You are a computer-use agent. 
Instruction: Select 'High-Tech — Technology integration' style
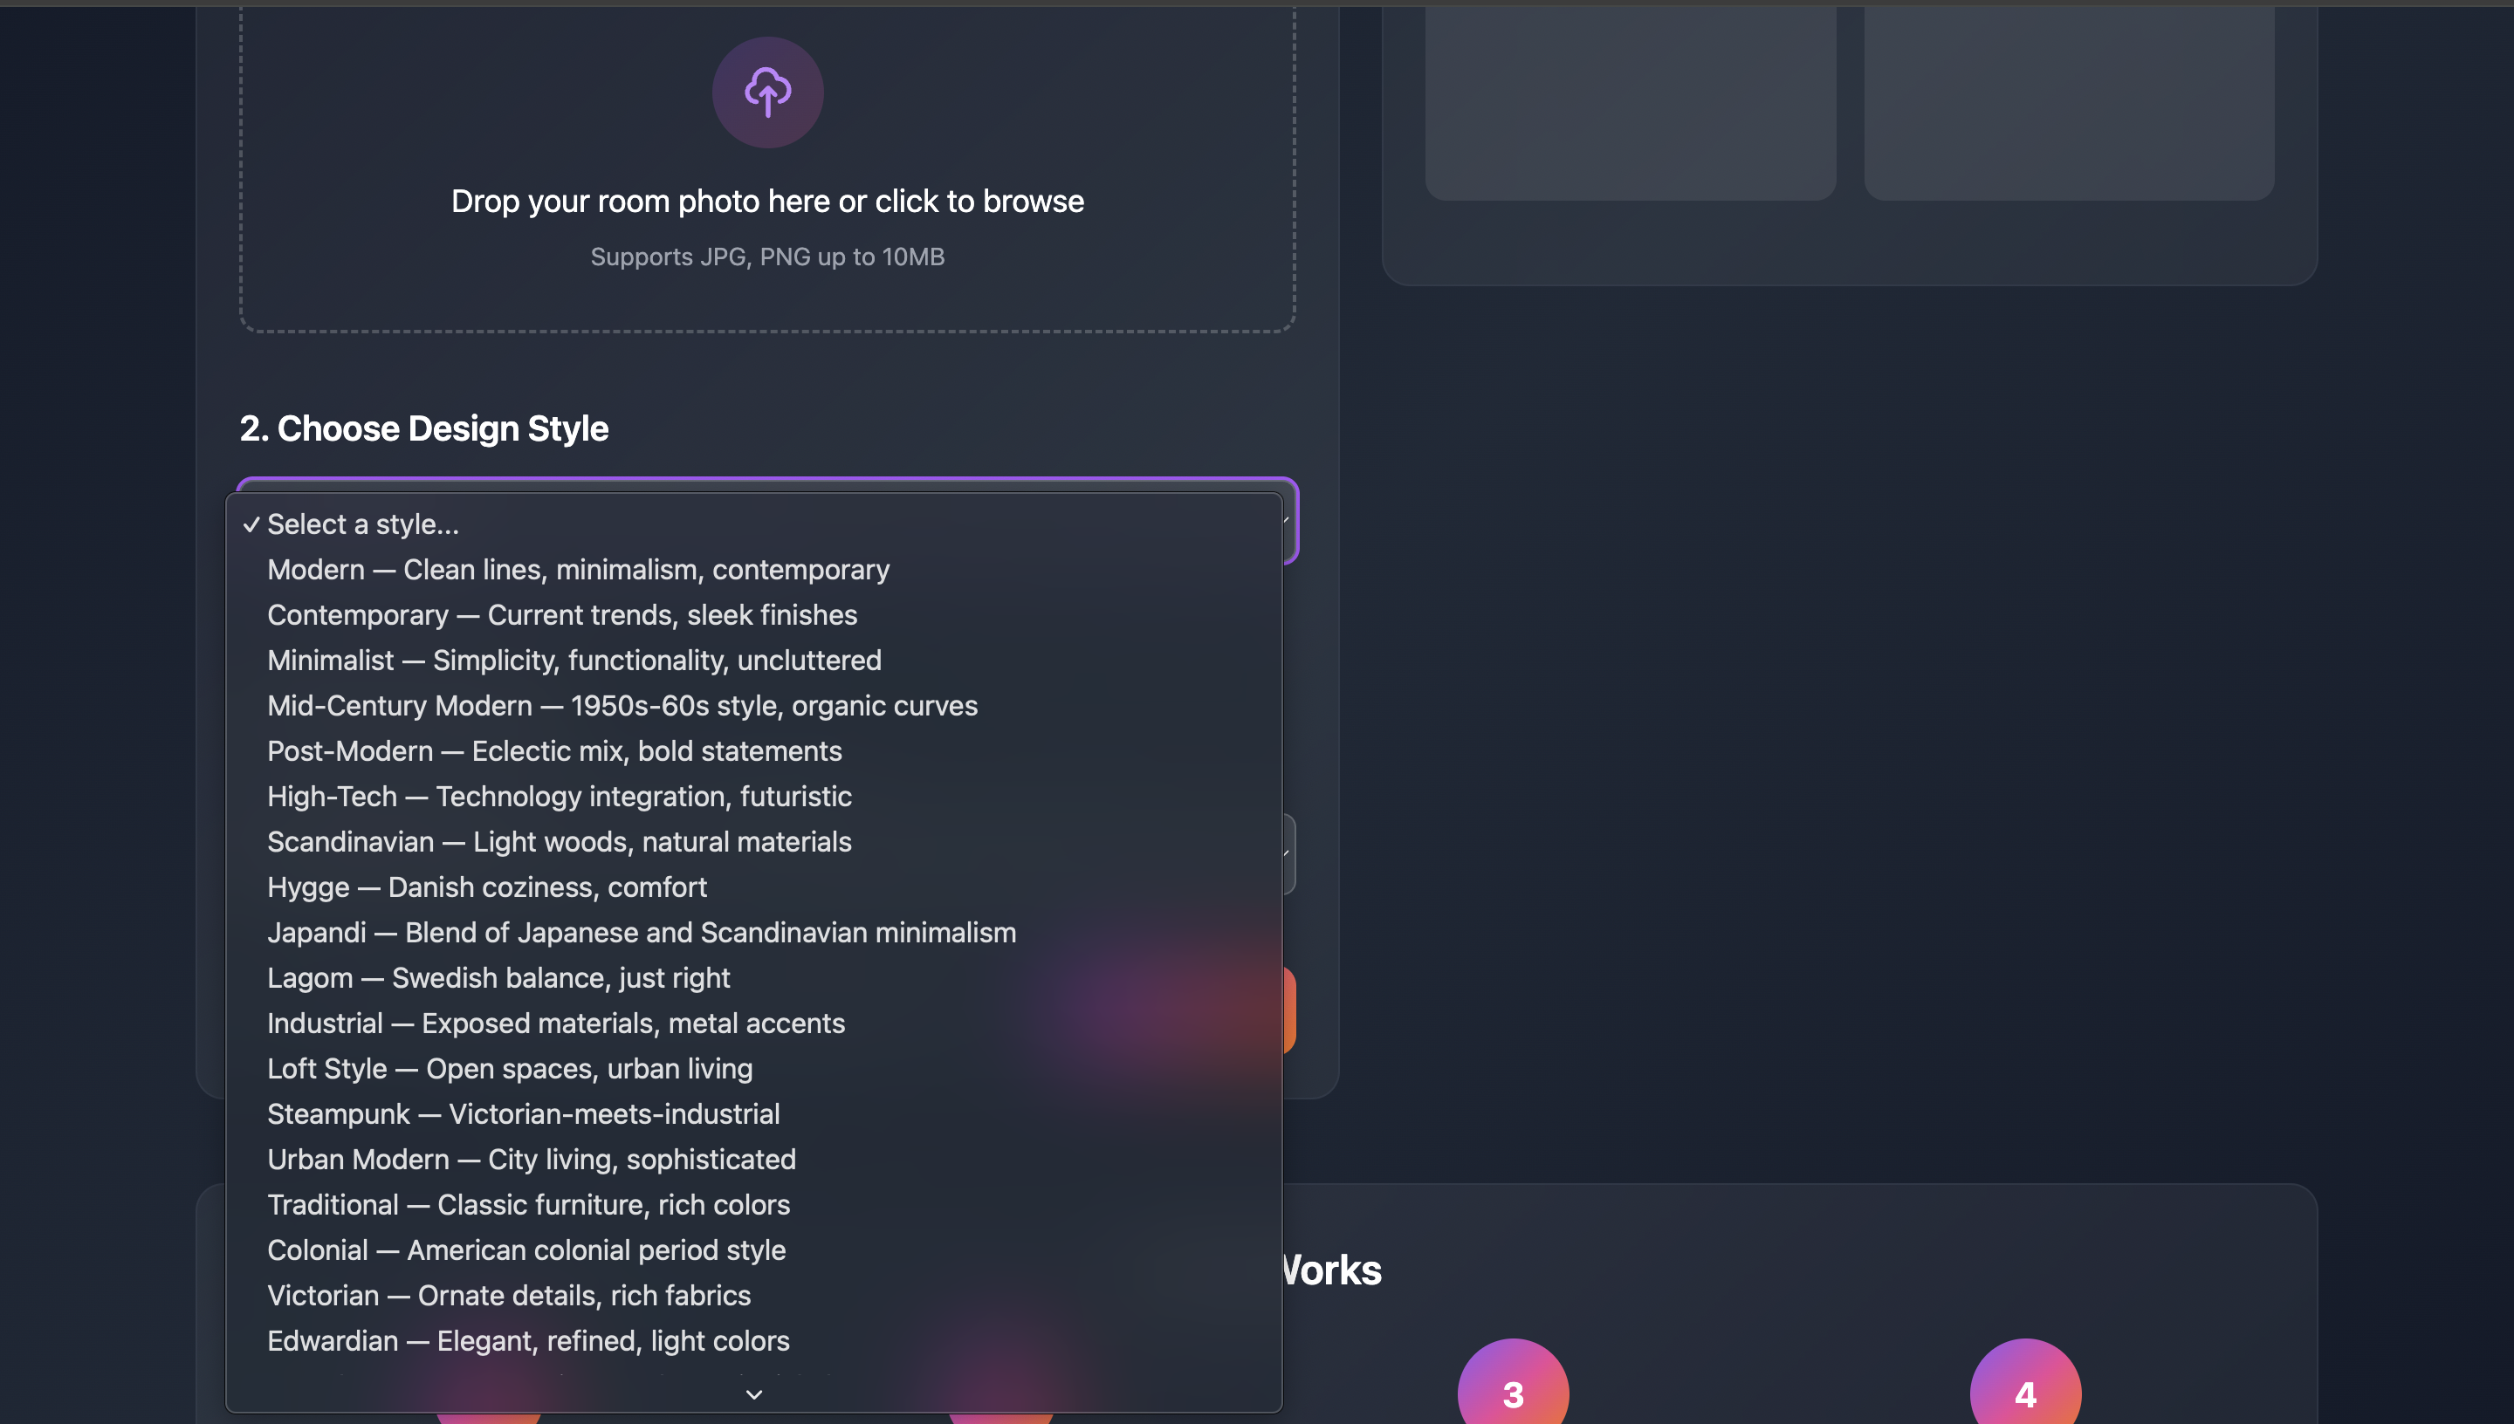(x=560, y=796)
